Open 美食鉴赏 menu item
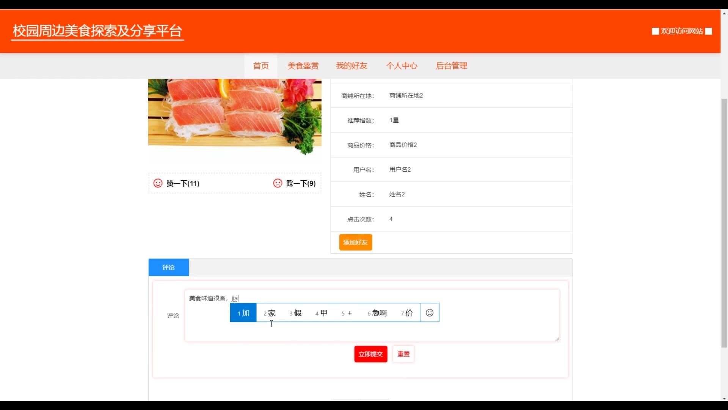Image resolution: width=728 pixels, height=410 pixels. (303, 66)
